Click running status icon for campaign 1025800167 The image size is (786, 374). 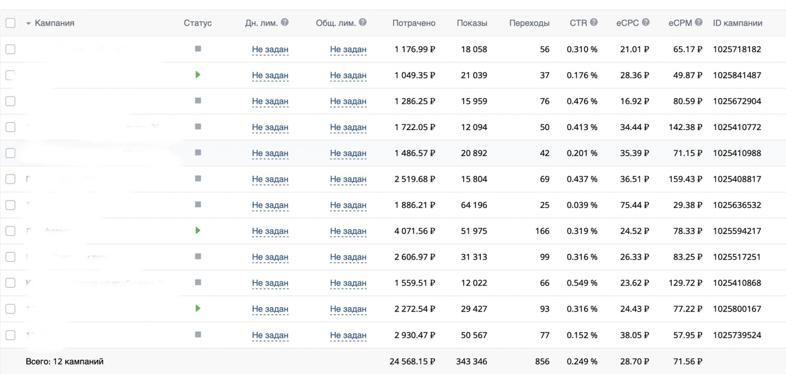point(198,308)
